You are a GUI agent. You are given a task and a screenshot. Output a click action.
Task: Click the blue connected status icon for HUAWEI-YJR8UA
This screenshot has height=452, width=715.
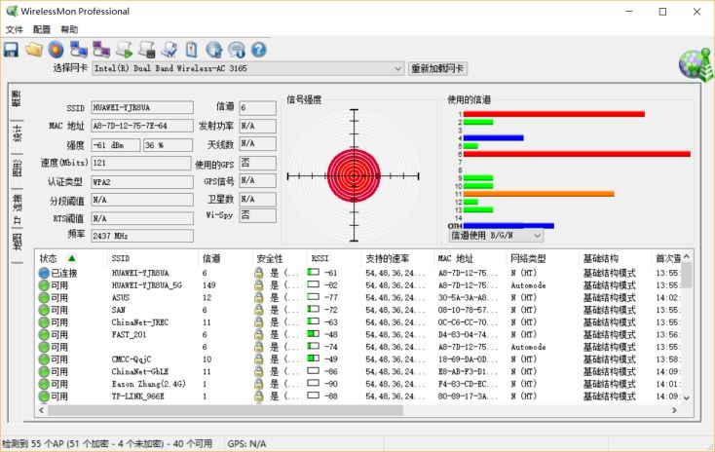[x=44, y=273]
